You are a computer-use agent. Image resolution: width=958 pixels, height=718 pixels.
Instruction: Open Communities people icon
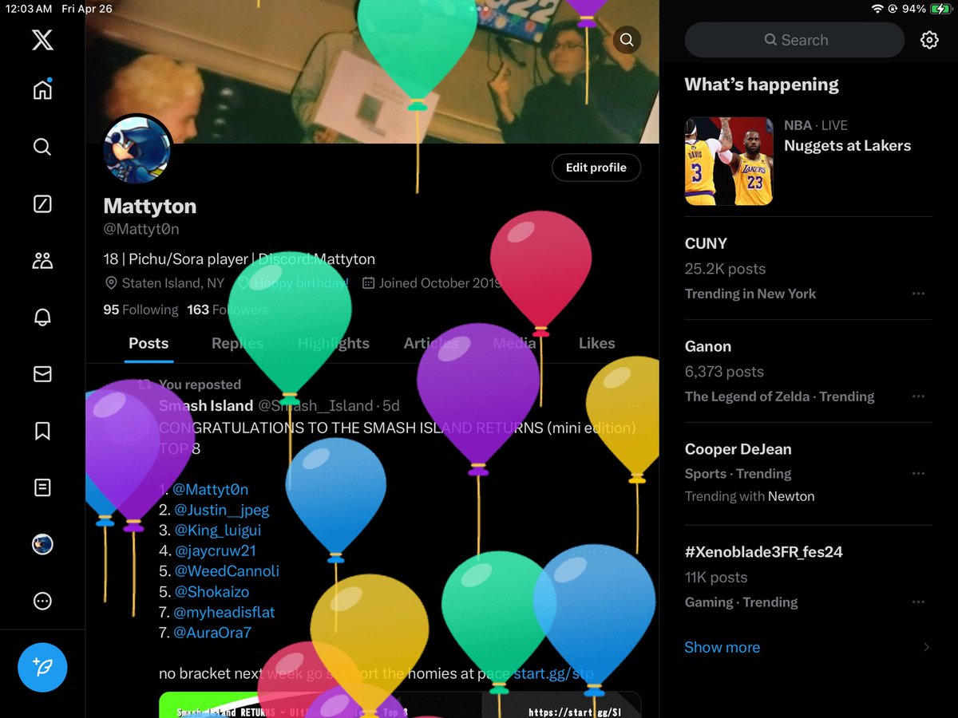42,260
